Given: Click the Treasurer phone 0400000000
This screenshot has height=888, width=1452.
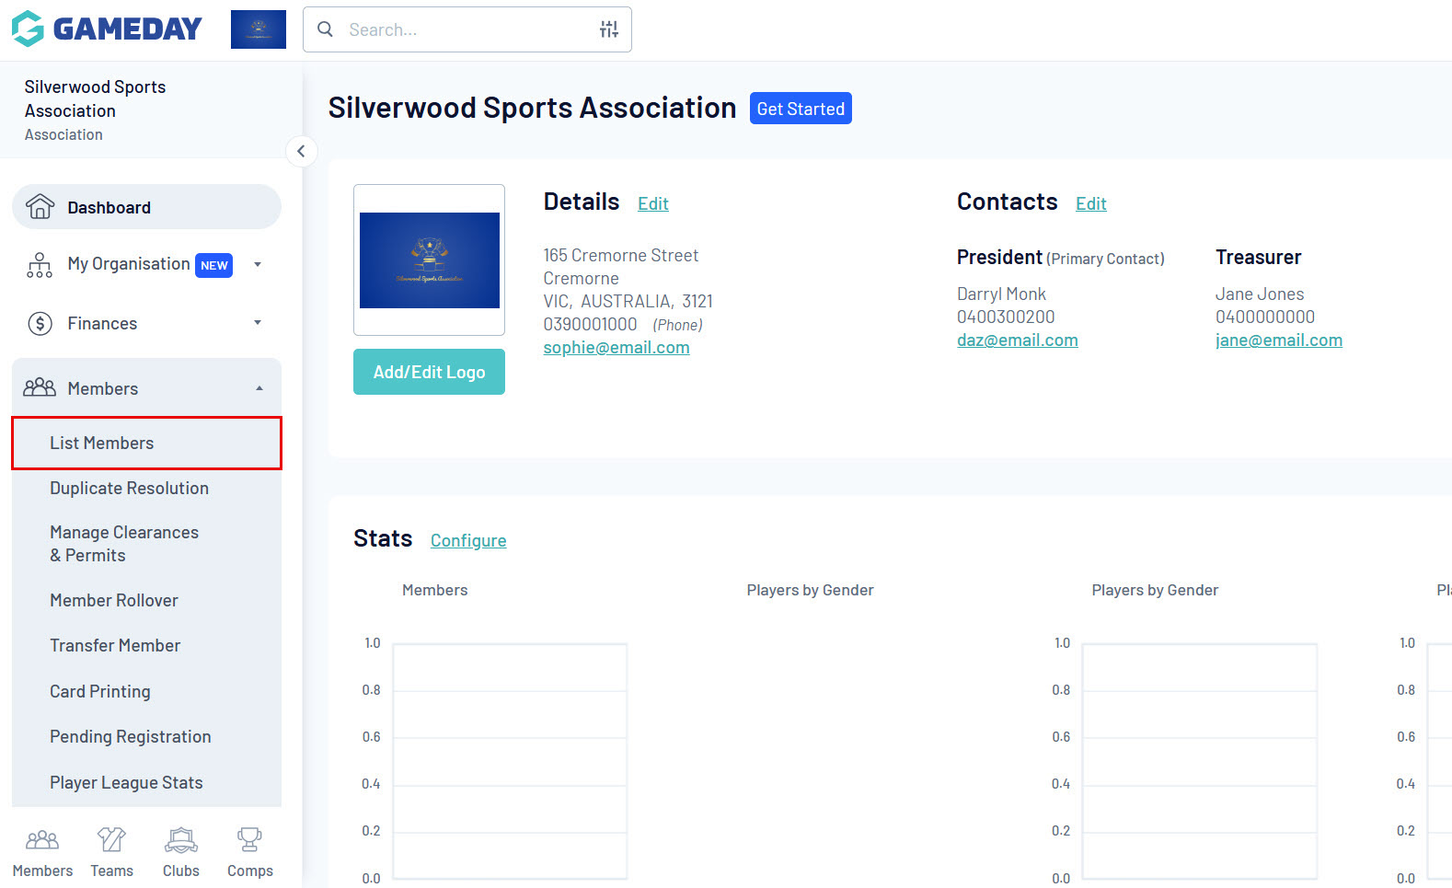Looking at the screenshot, I should coord(1265,317).
